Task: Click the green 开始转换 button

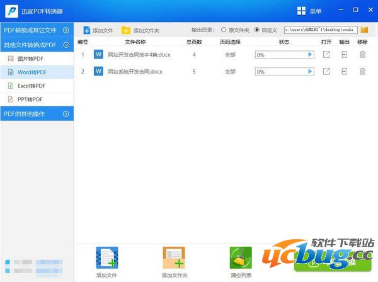Action: [333, 262]
